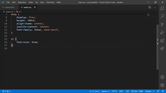
Task: Open the Manage gear menu
Action: pos(162,85)
